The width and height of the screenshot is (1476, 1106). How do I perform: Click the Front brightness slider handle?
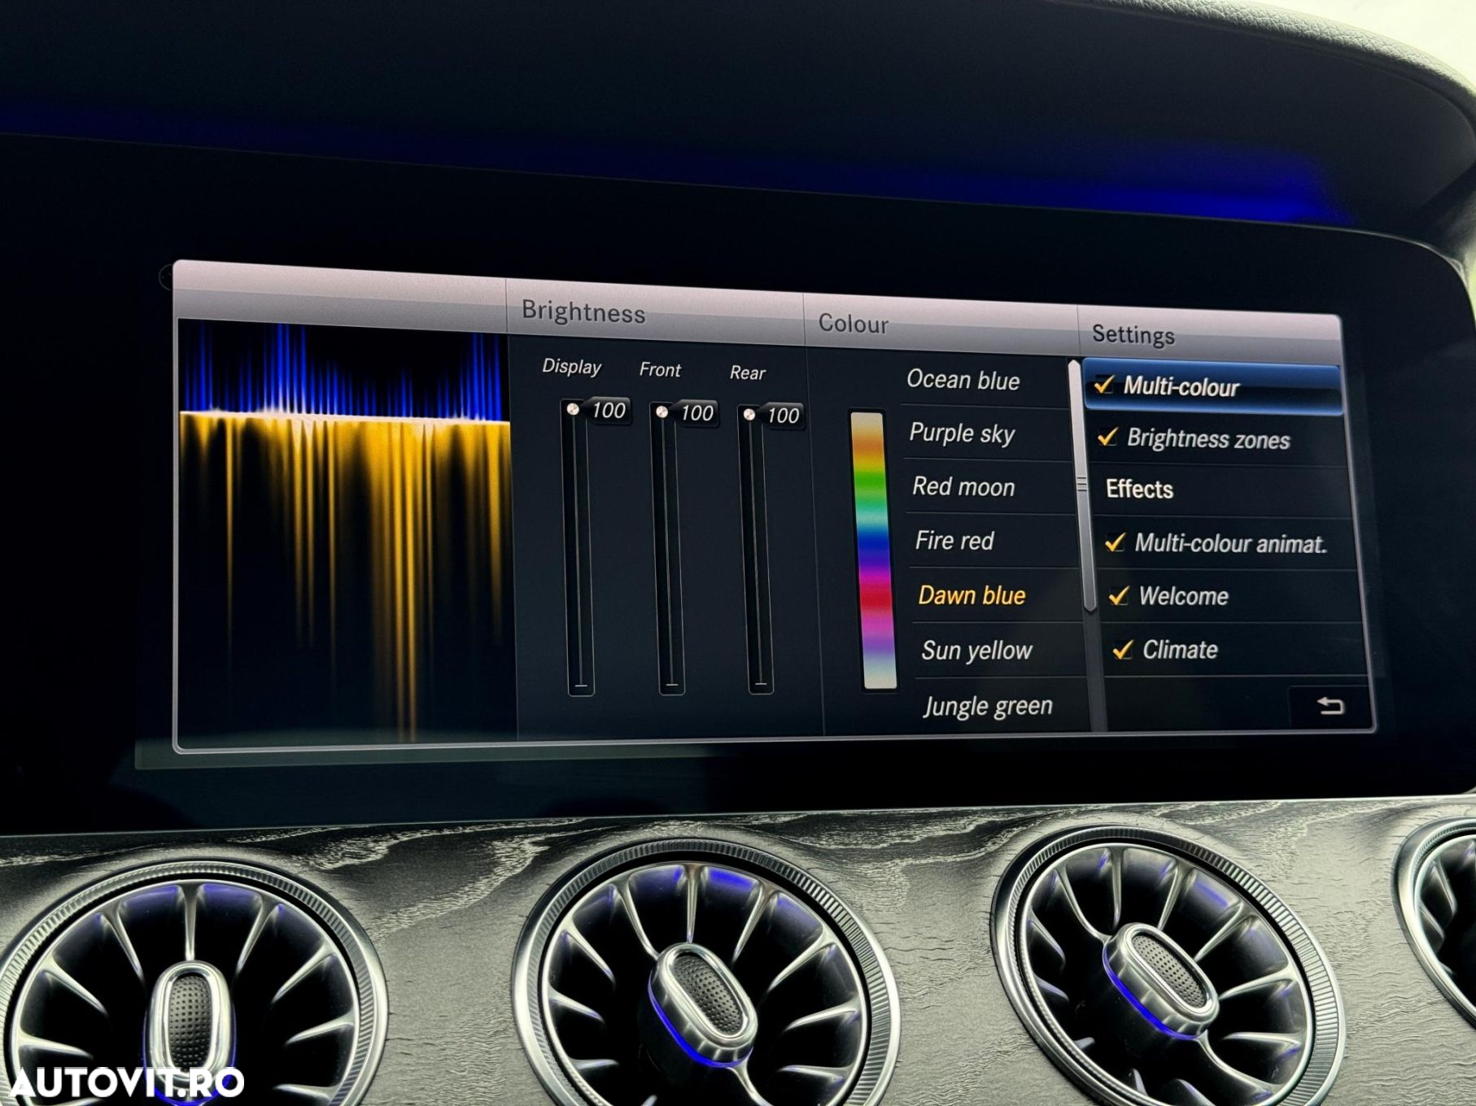click(662, 412)
